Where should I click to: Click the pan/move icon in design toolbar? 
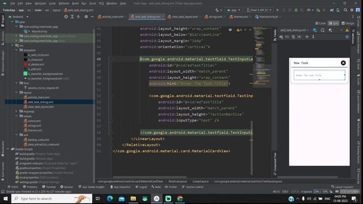tap(307, 37)
